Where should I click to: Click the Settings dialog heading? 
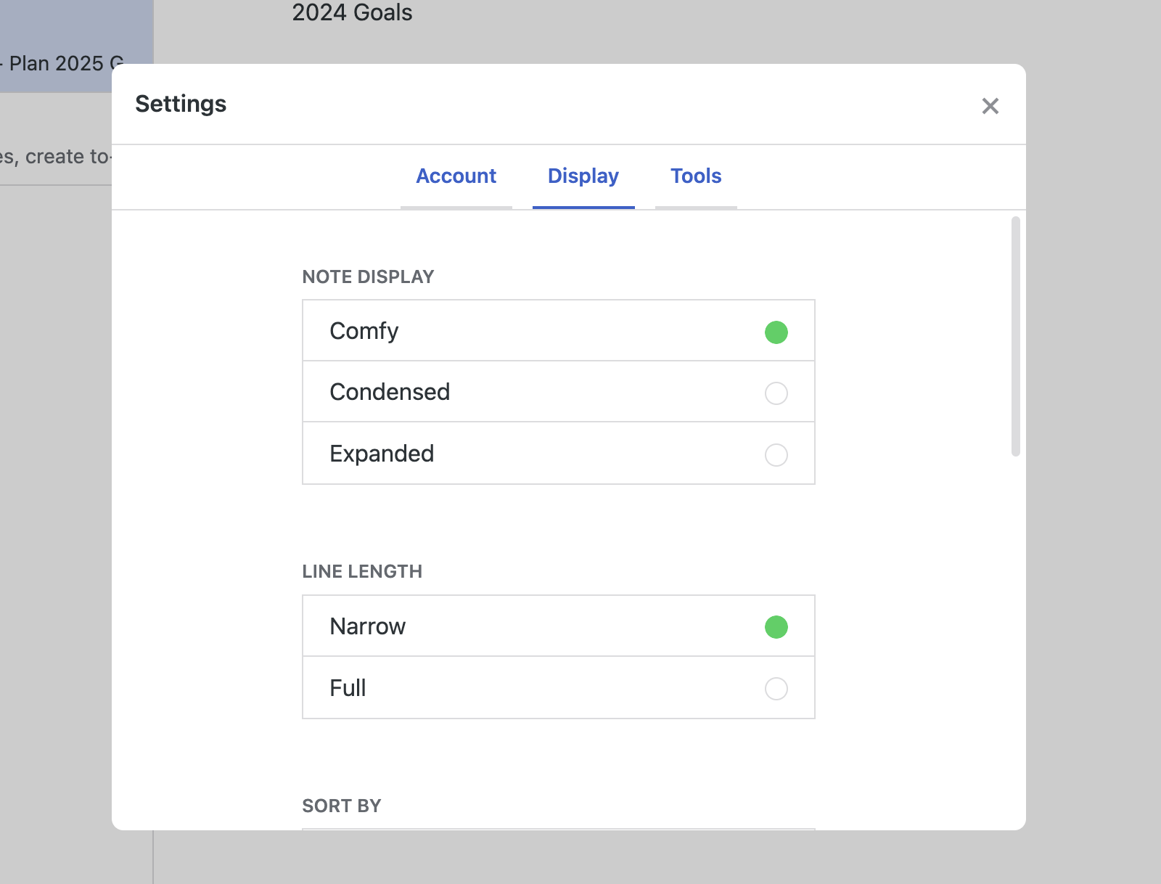click(180, 103)
